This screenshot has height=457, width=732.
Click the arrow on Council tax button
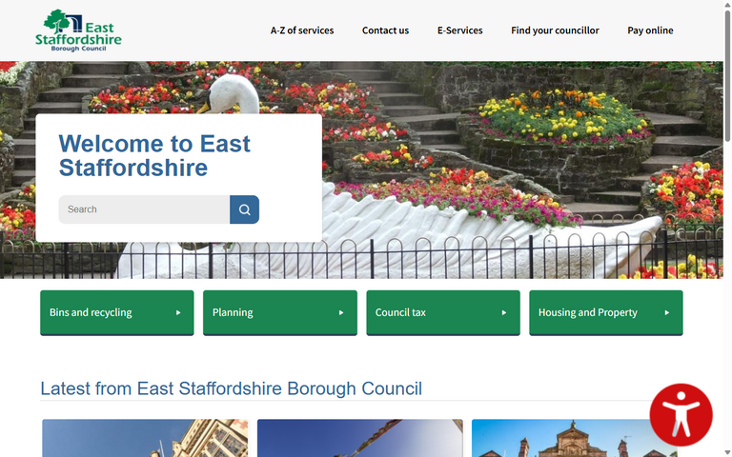(504, 312)
